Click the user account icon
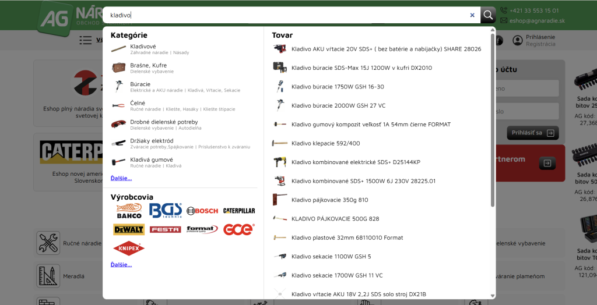The height and width of the screenshot is (305, 597). tap(518, 40)
